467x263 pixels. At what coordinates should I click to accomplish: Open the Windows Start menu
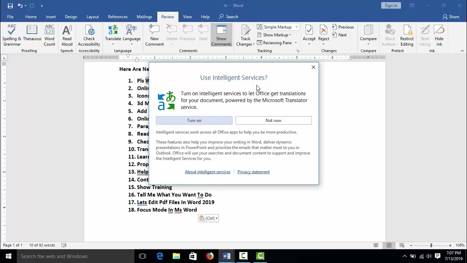[8, 256]
